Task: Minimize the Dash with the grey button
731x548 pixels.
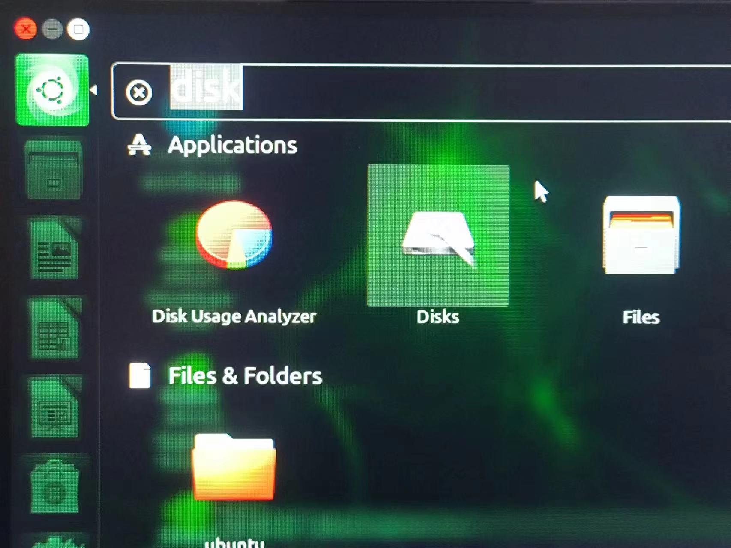Action: click(52, 29)
